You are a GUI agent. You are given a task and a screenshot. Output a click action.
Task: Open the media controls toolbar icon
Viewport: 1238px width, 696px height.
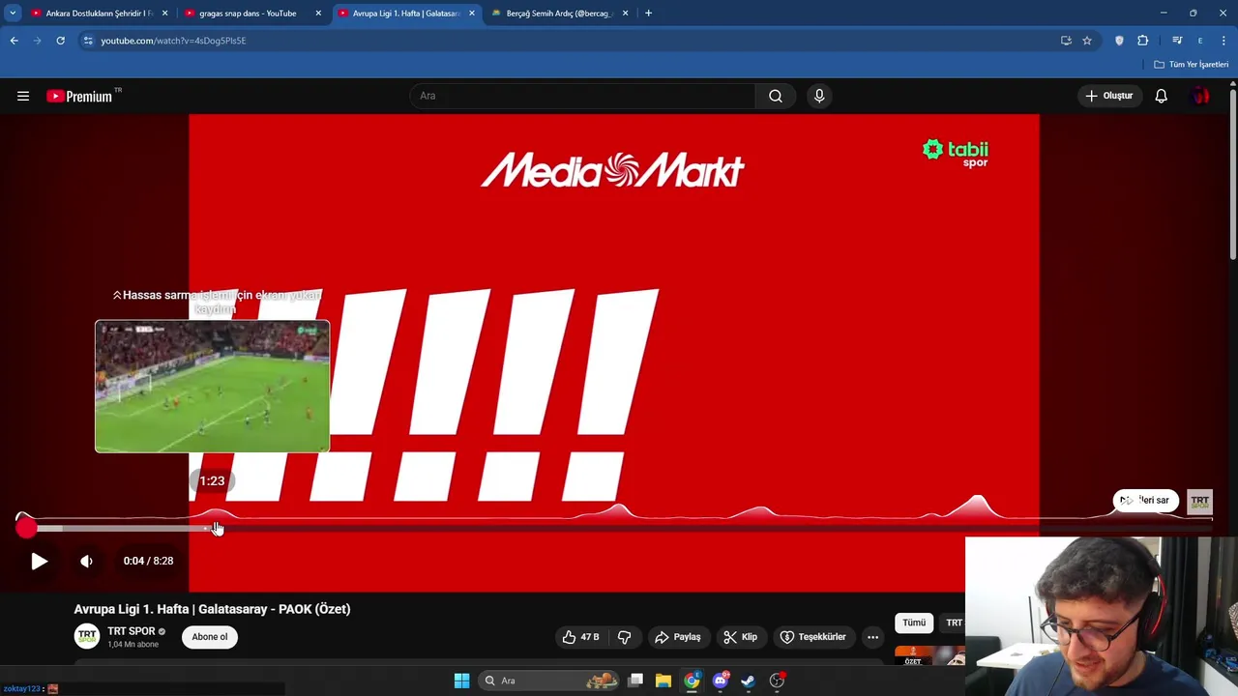(1177, 41)
